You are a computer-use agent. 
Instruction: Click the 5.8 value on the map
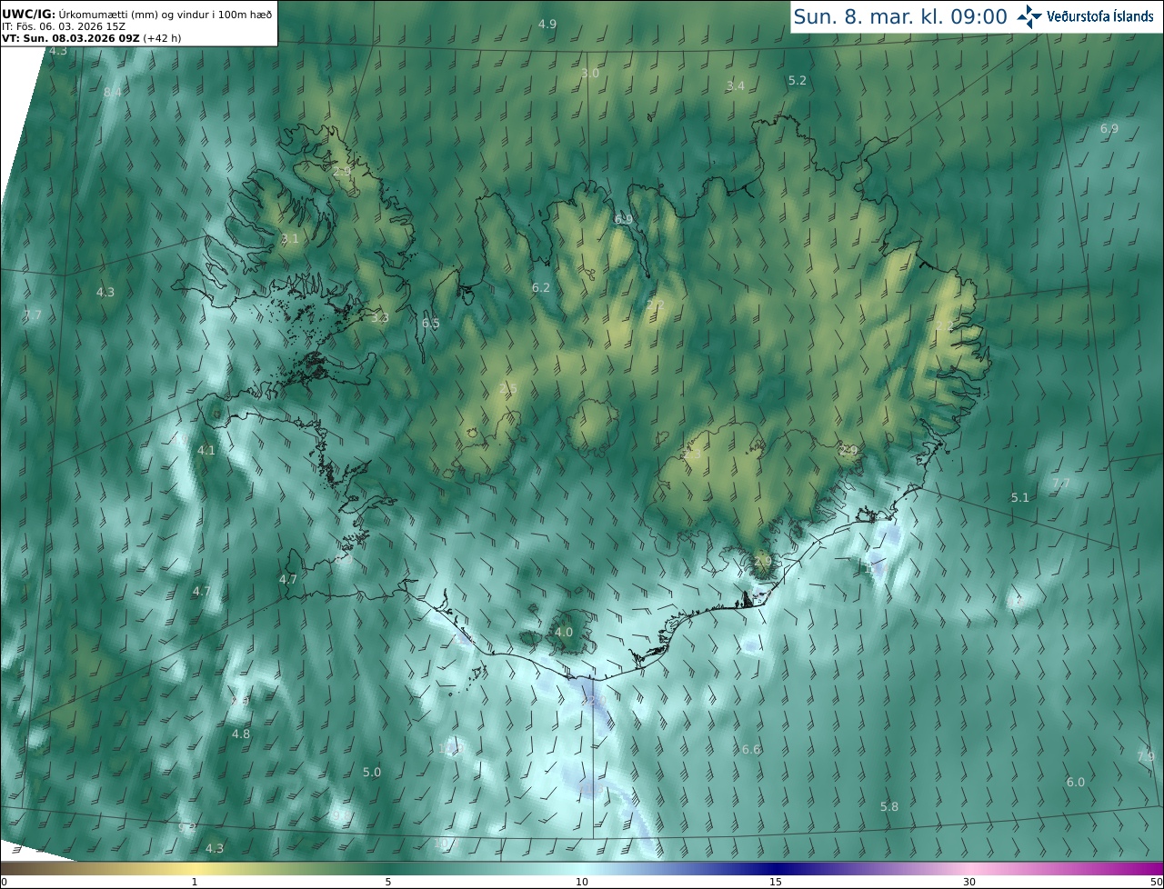pos(889,806)
